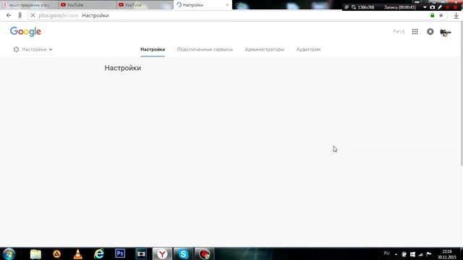Open the Yandex home button
The image size is (463, 260).
pyautogui.click(x=20, y=15)
